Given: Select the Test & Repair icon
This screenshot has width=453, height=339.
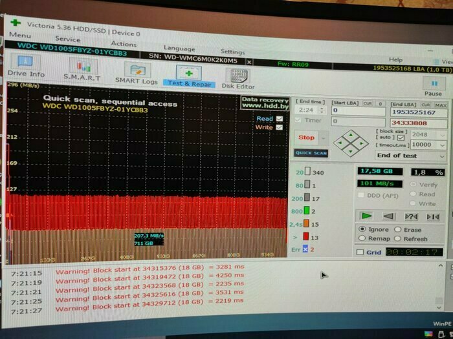Looking at the screenshot, I should coord(189,73).
